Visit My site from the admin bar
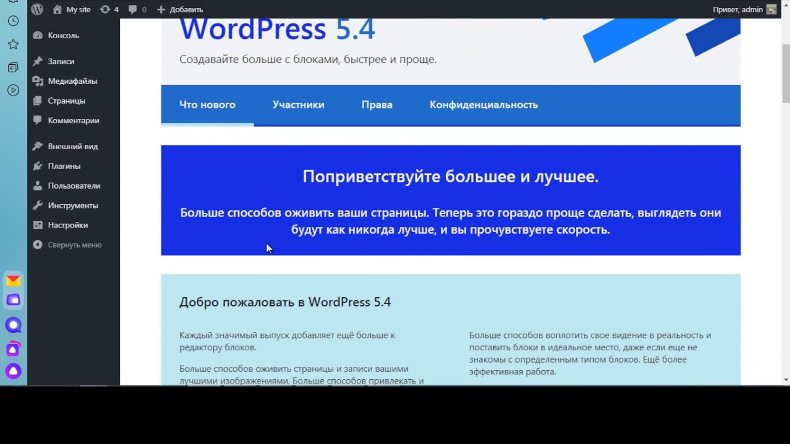The height and width of the screenshot is (444, 790). 72,9
